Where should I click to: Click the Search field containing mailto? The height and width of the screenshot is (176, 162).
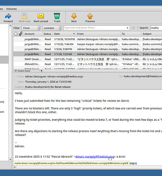156,28
